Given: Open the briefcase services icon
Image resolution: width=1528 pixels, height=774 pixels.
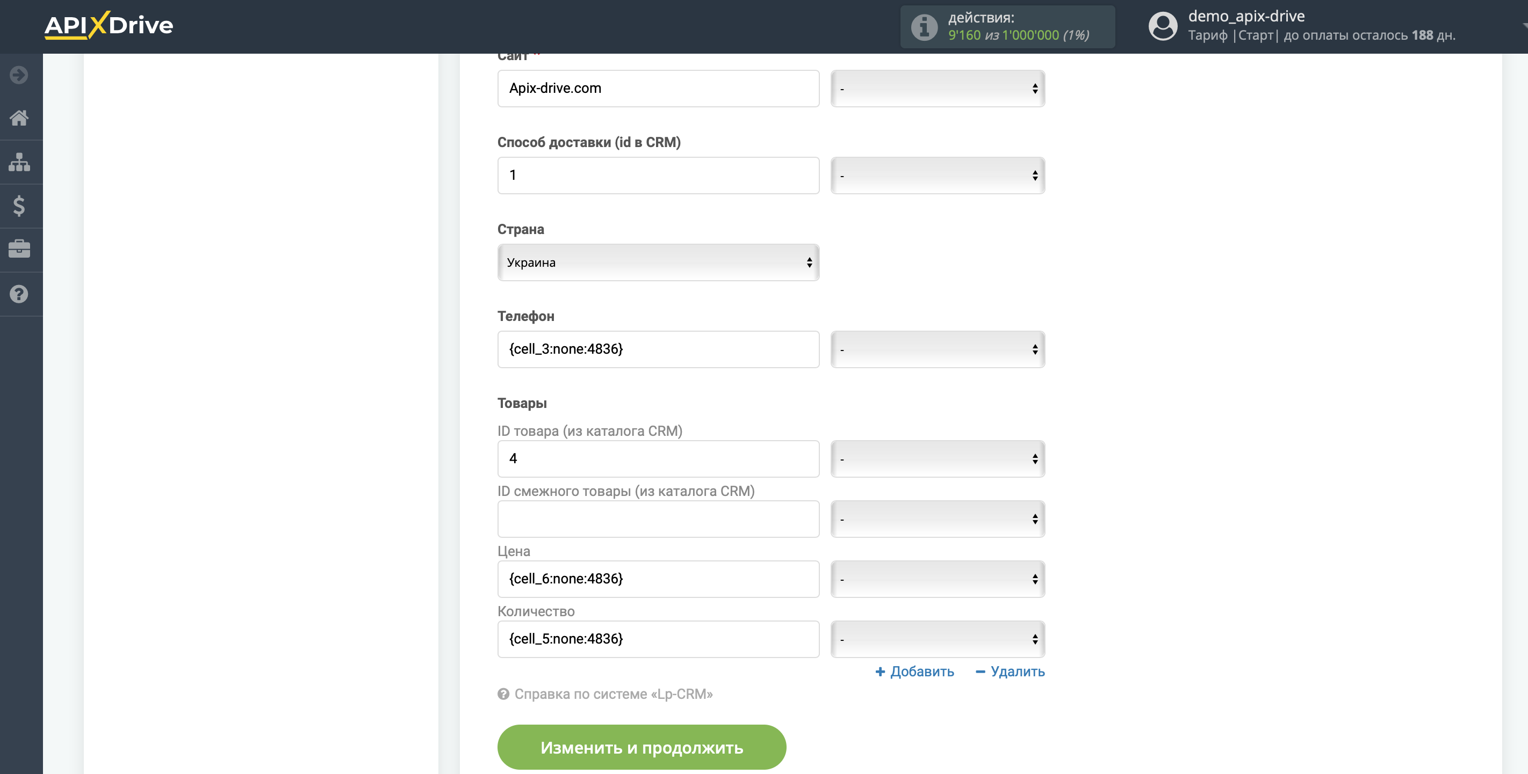Looking at the screenshot, I should pos(19,249).
